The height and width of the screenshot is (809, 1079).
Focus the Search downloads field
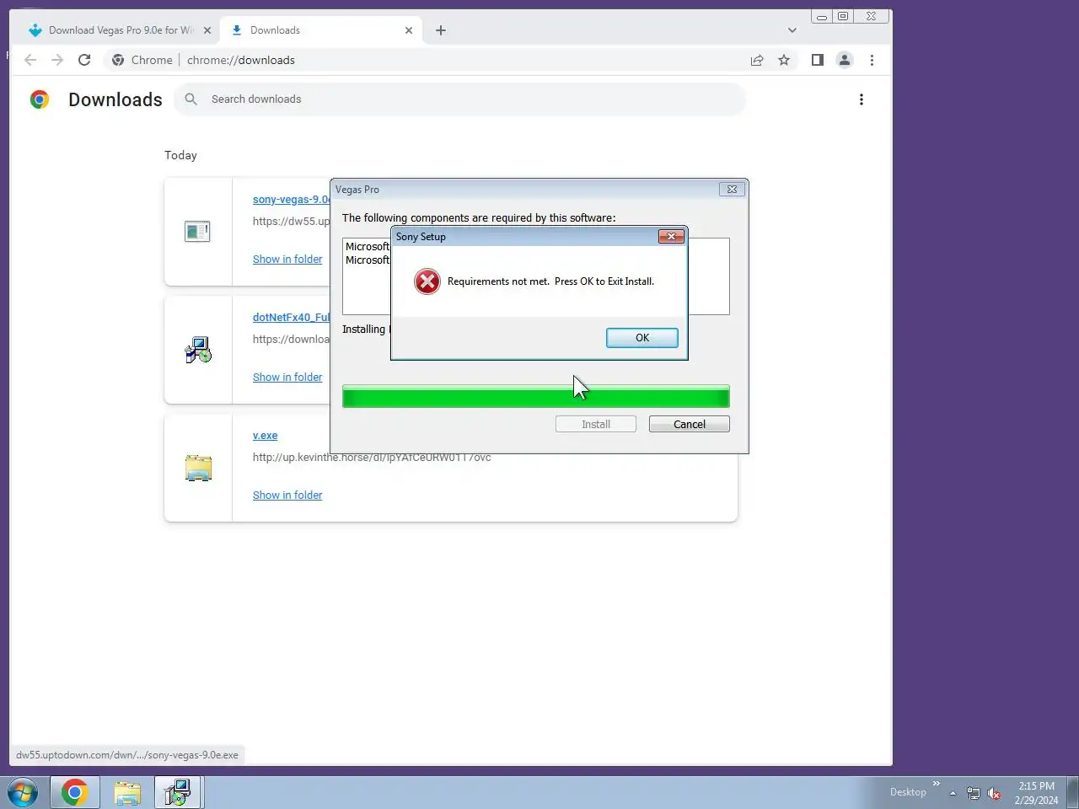coord(459,99)
